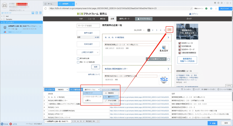Open PCブラウザ dropdown arrow
233x126 pixels.
coord(231,9)
